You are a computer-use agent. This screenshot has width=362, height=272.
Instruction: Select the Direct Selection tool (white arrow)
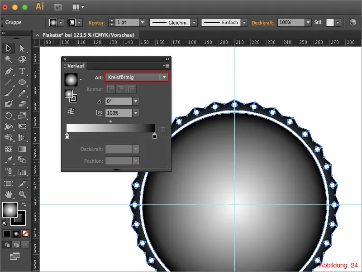22,49
